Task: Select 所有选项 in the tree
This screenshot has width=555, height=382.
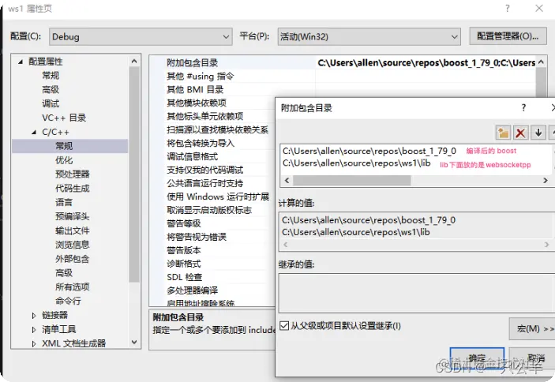Action: [x=72, y=286]
